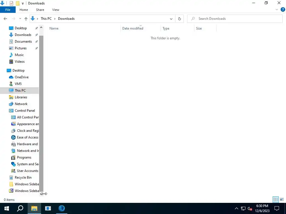The width and height of the screenshot is (286, 214).
Task: Click Downloads in the address bar
Action: click(66, 19)
